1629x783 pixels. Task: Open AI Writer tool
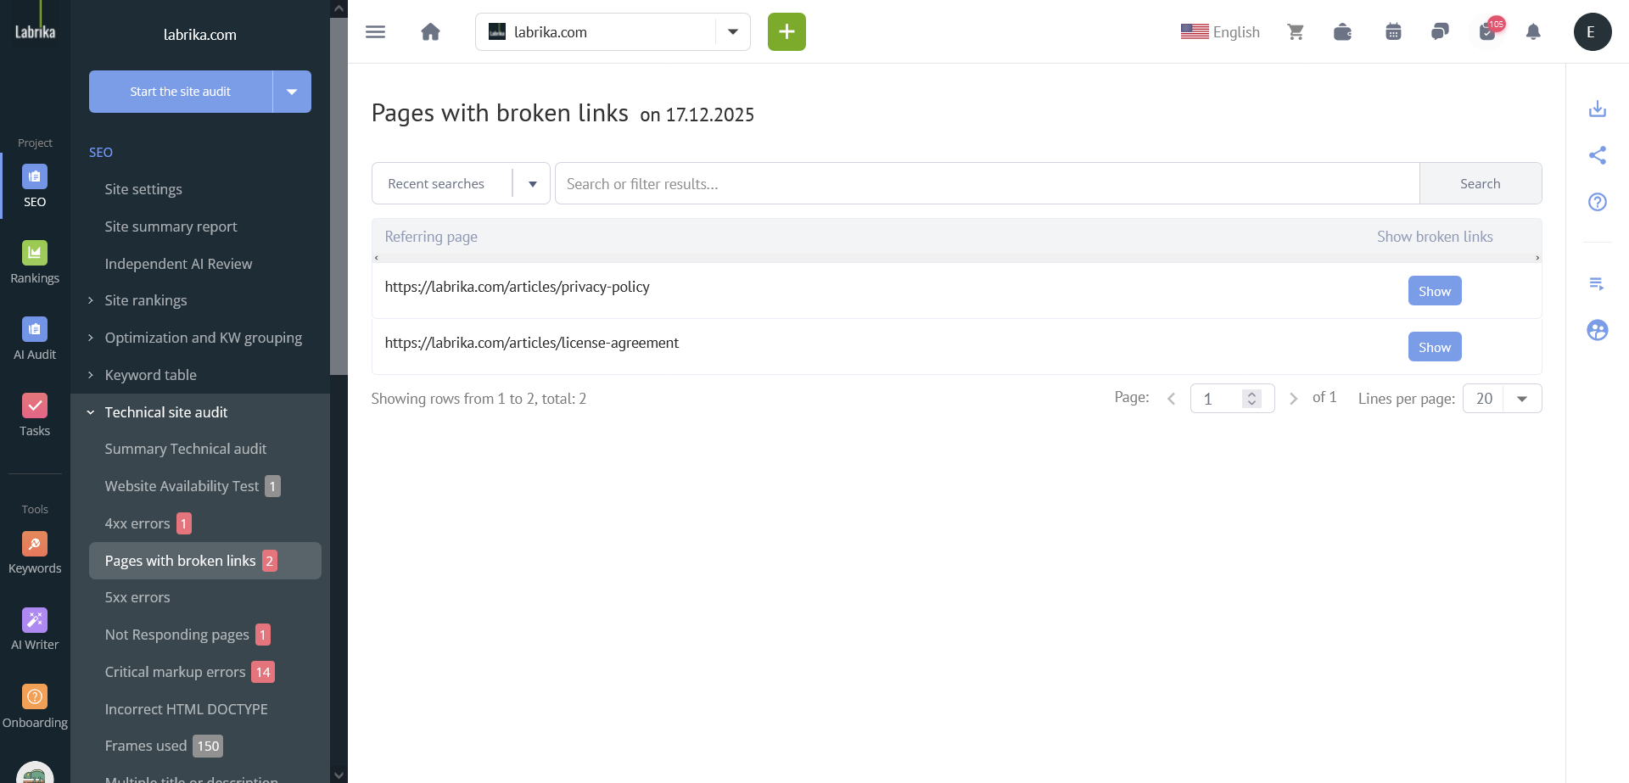pos(35,629)
